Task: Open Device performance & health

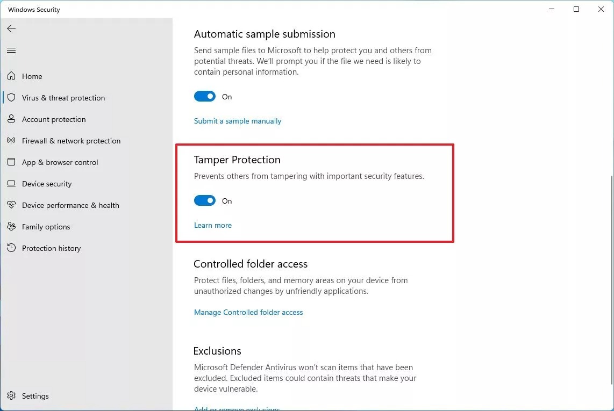Action: coord(86,205)
